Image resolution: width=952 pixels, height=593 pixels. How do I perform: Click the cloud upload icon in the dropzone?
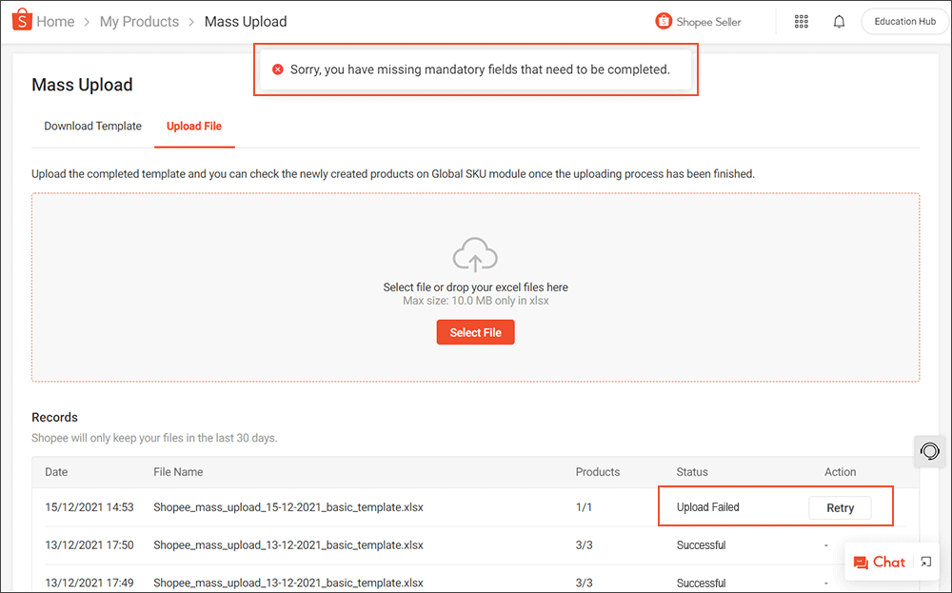click(475, 254)
